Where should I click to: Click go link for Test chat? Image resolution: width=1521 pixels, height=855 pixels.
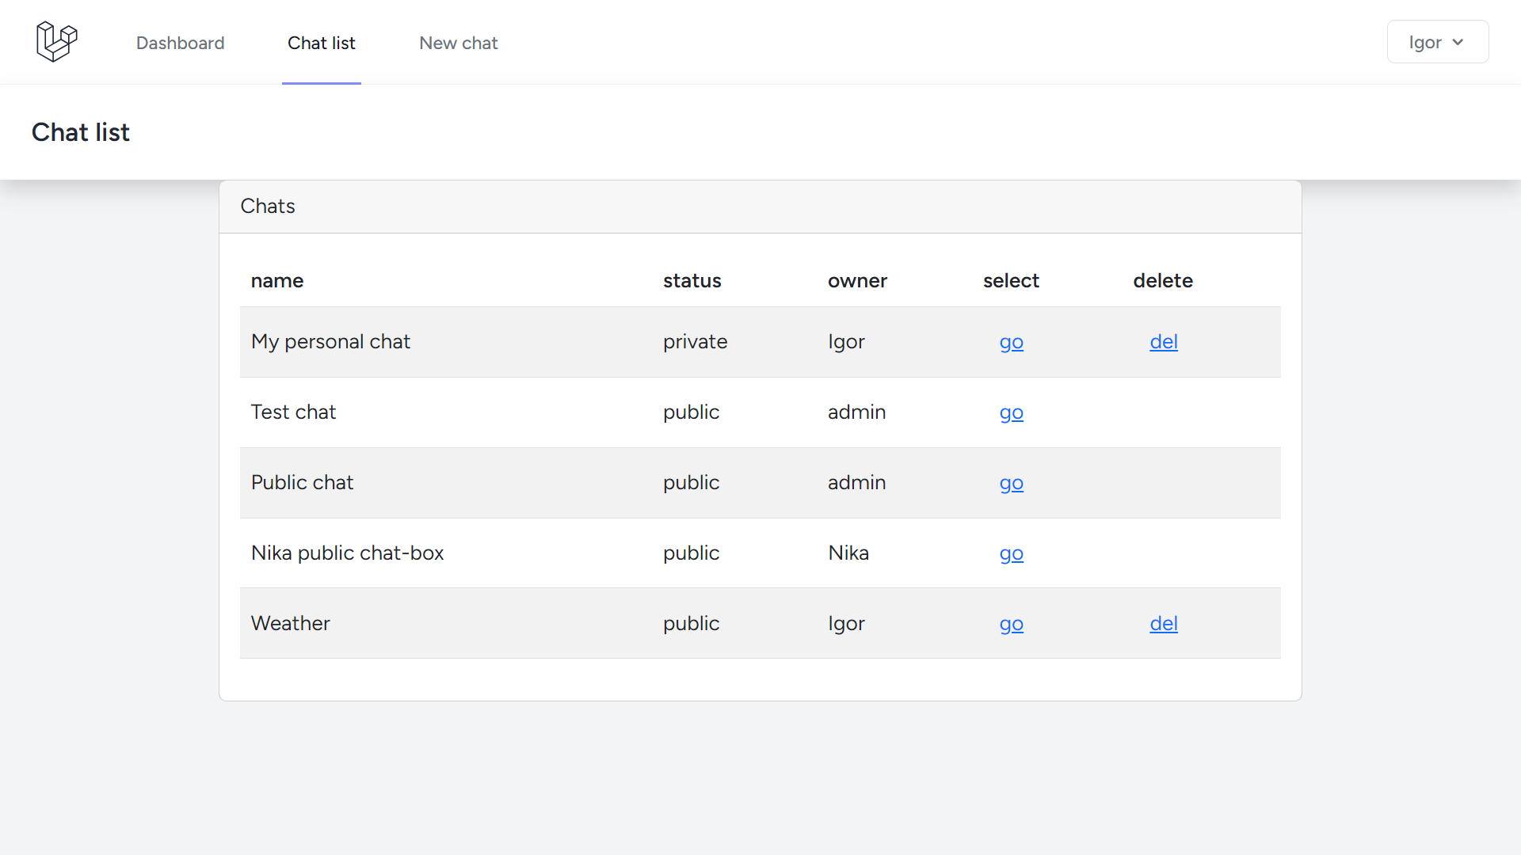point(1011,412)
